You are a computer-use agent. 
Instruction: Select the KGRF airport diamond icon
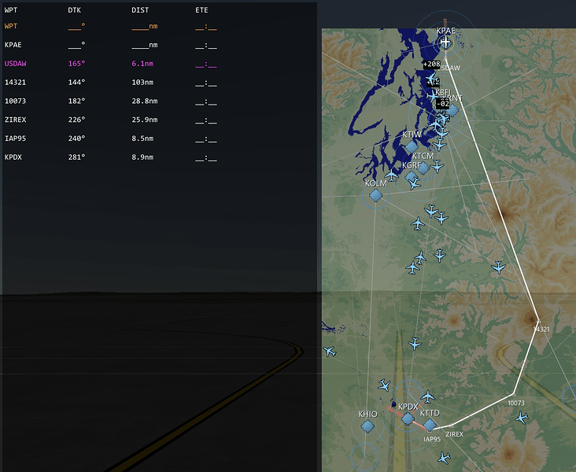[x=411, y=178]
